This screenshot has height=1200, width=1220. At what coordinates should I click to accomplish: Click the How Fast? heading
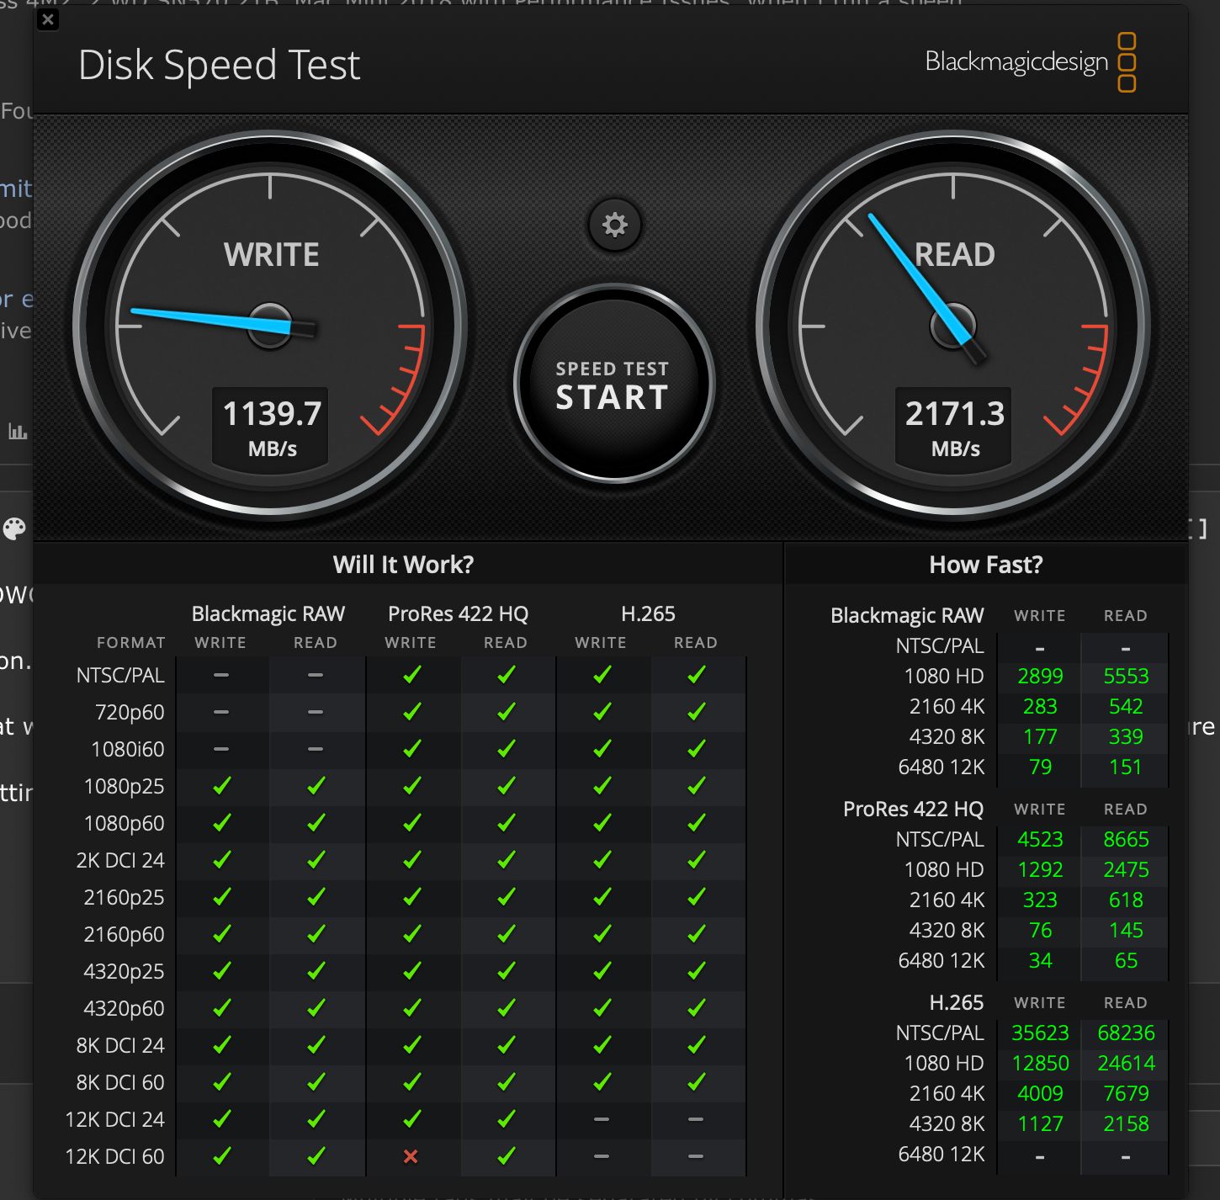coord(986,565)
